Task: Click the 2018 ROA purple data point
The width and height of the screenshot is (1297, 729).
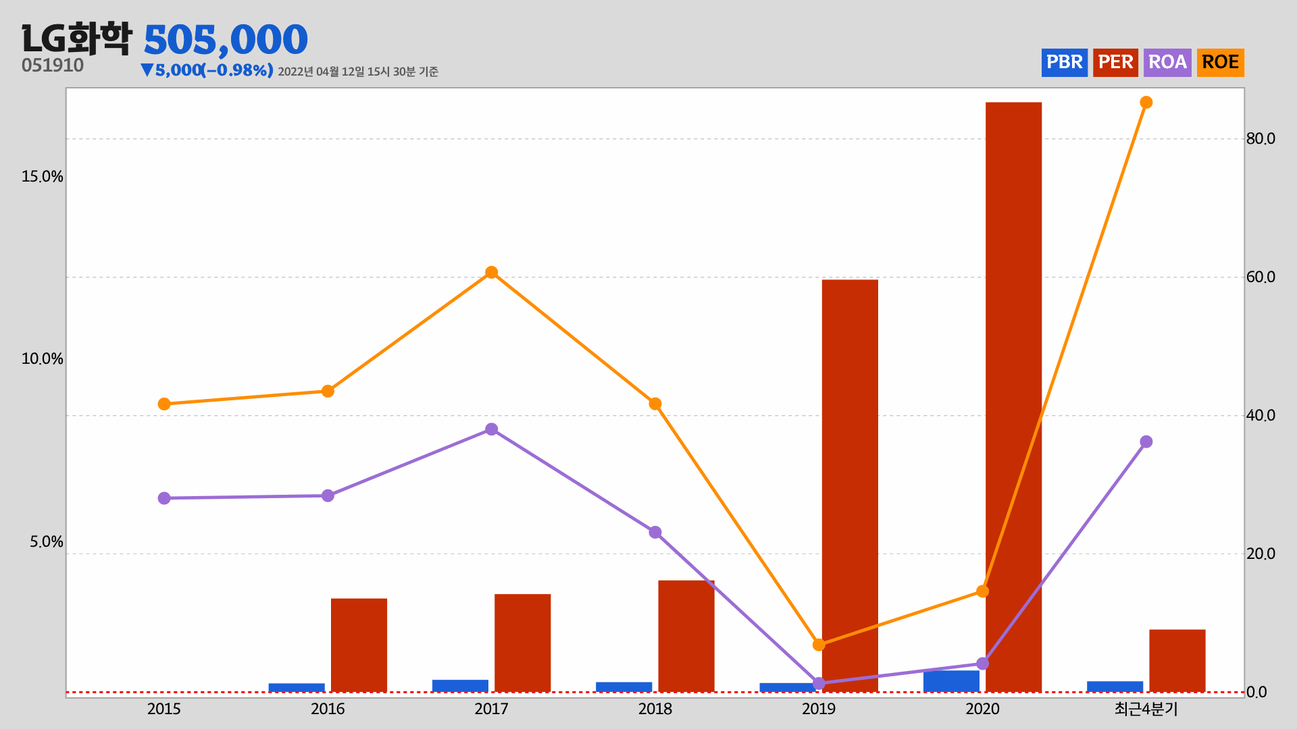Action: click(655, 533)
